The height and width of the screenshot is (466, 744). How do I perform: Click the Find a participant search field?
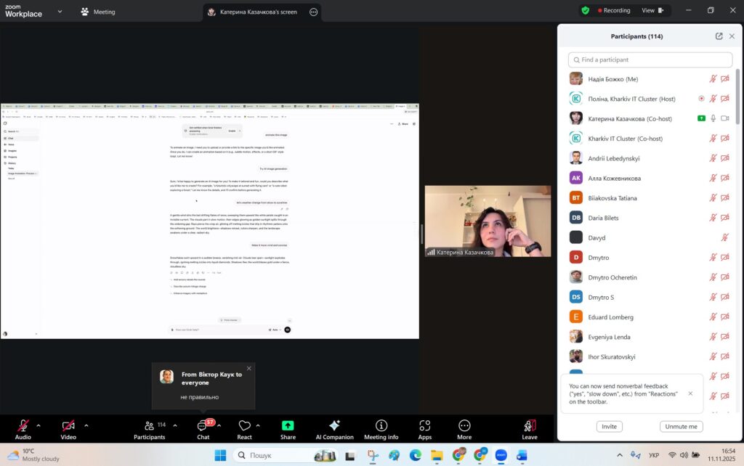point(650,60)
